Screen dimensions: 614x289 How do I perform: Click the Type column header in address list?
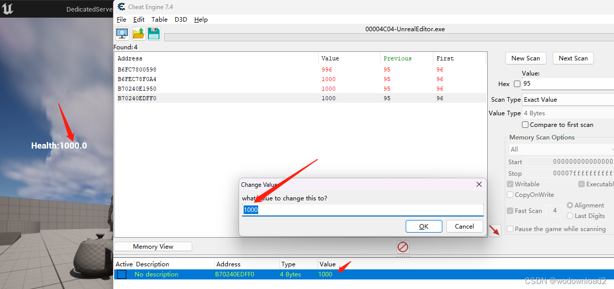pyautogui.click(x=298, y=264)
